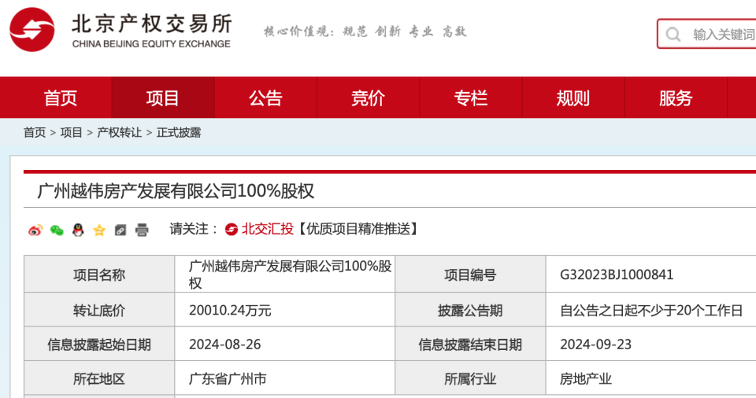
Task: Click the project name value in table
Action: click(x=291, y=275)
